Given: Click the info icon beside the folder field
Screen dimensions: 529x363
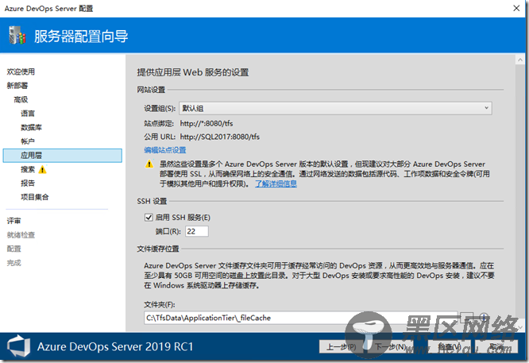Looking at the screenshot, I should (x=484, y=317).
